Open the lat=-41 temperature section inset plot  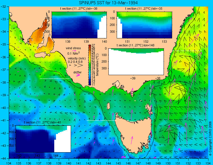43,139
